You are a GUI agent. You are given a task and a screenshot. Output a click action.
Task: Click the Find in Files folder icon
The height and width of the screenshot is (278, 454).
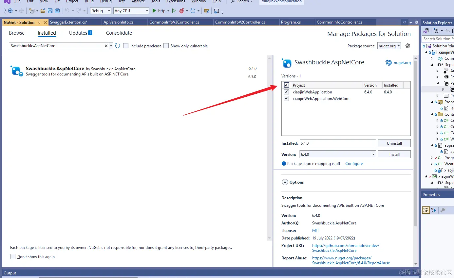click(207, 11)
